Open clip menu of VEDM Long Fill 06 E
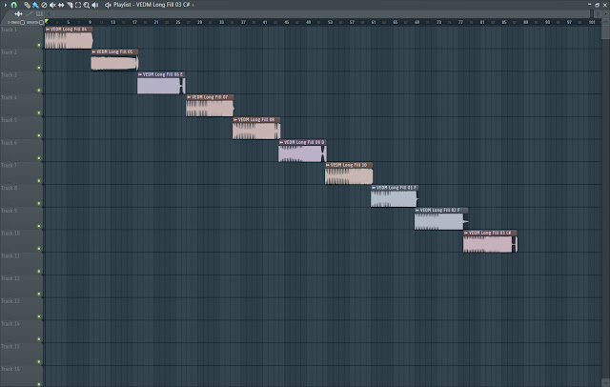Screen dimensions: 610x387 [140, 74]
